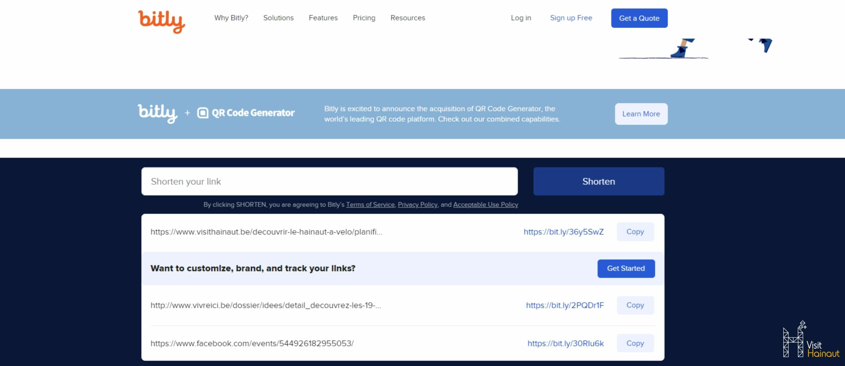Focus the Shorten your link field
Image resolution: width=845 pixels, height=366 pixels.
(x=329, y=181)
